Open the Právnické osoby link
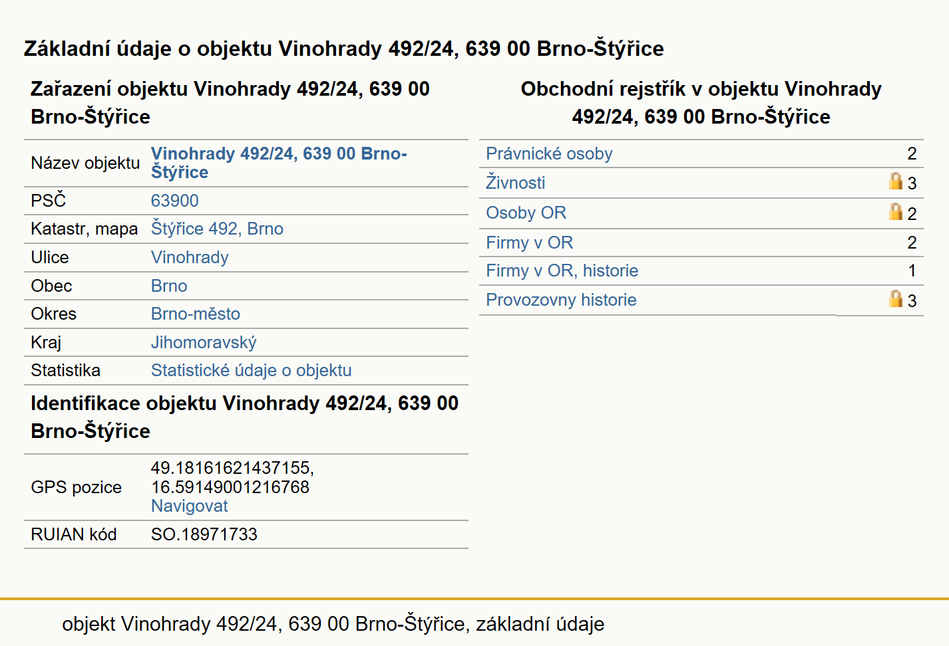This screenshot has height=646, width=949. pyautogui.click(x=549, y=154)
